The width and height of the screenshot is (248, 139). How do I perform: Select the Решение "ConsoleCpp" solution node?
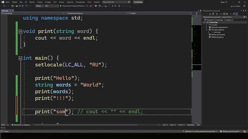220,20
